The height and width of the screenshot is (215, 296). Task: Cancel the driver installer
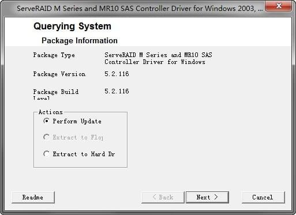coord(263,197)
